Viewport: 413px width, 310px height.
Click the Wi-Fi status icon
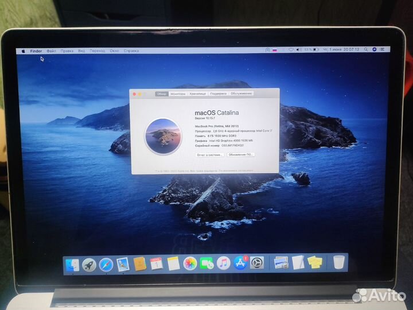pyautogui.click(x=290, y=49)
